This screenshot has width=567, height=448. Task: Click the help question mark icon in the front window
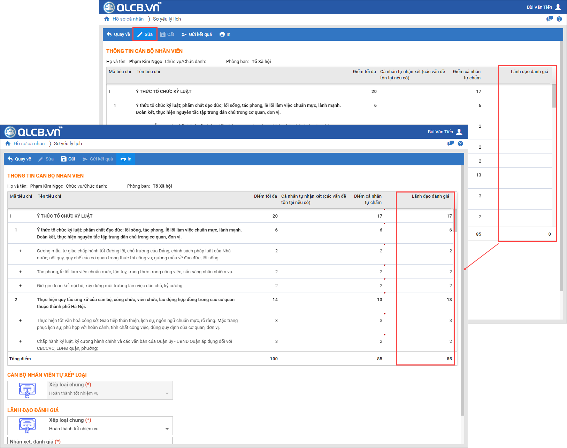coord(460,143)
